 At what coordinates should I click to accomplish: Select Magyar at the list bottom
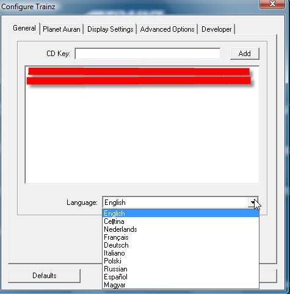pos(181,285)
